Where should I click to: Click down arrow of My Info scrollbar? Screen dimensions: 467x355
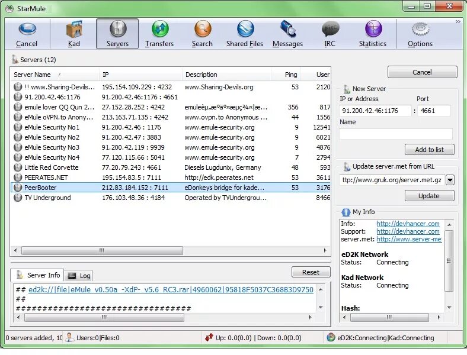click(449, 308)
